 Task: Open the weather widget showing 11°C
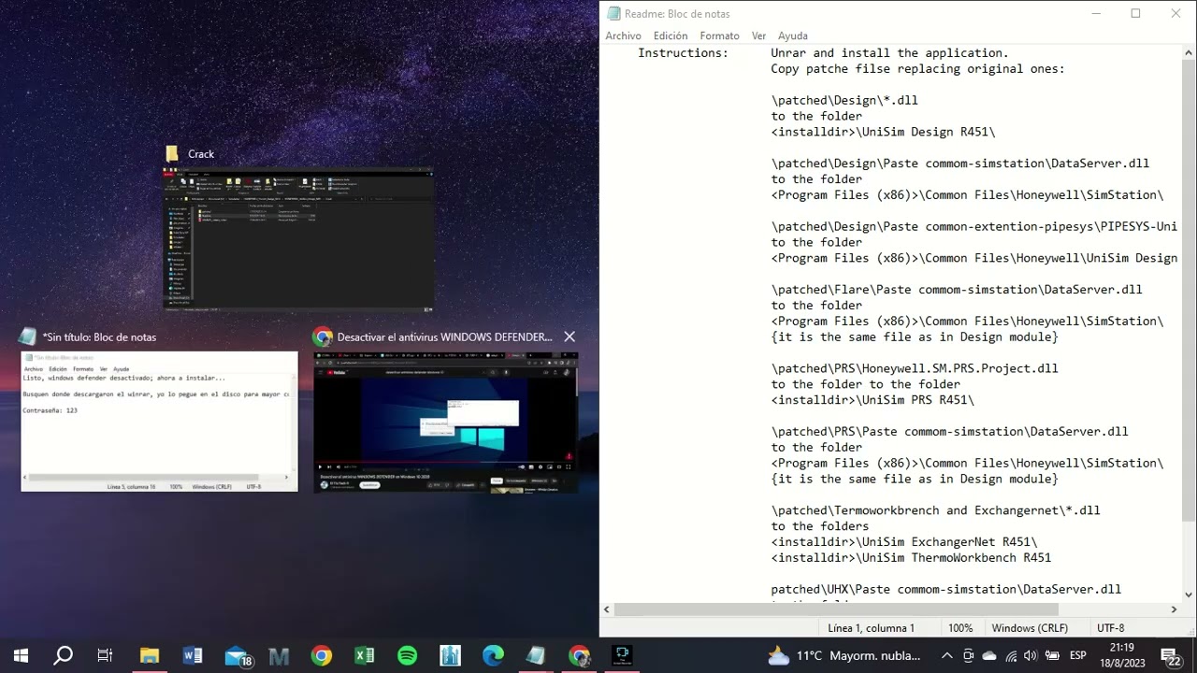pyautogui.click(x=844, y=655)
